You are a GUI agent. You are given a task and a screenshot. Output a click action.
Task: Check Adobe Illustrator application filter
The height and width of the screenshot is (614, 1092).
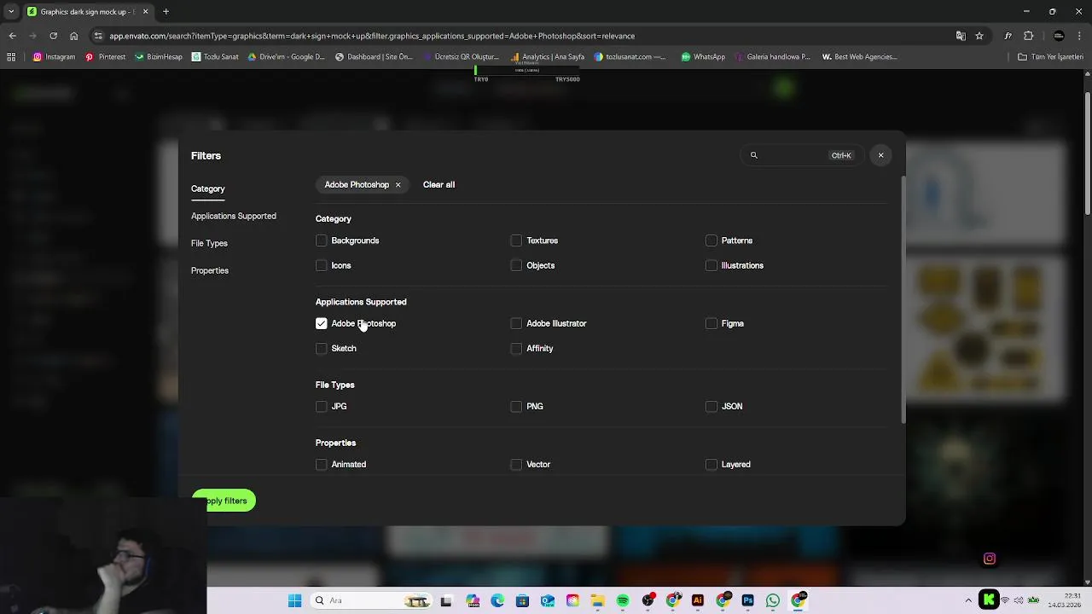click(516, 323)
